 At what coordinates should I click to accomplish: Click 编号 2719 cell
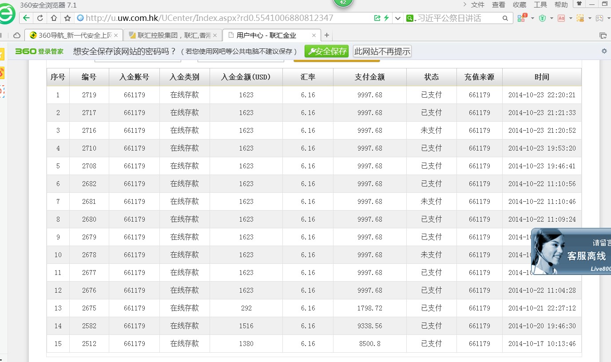(x=89, y=95)
